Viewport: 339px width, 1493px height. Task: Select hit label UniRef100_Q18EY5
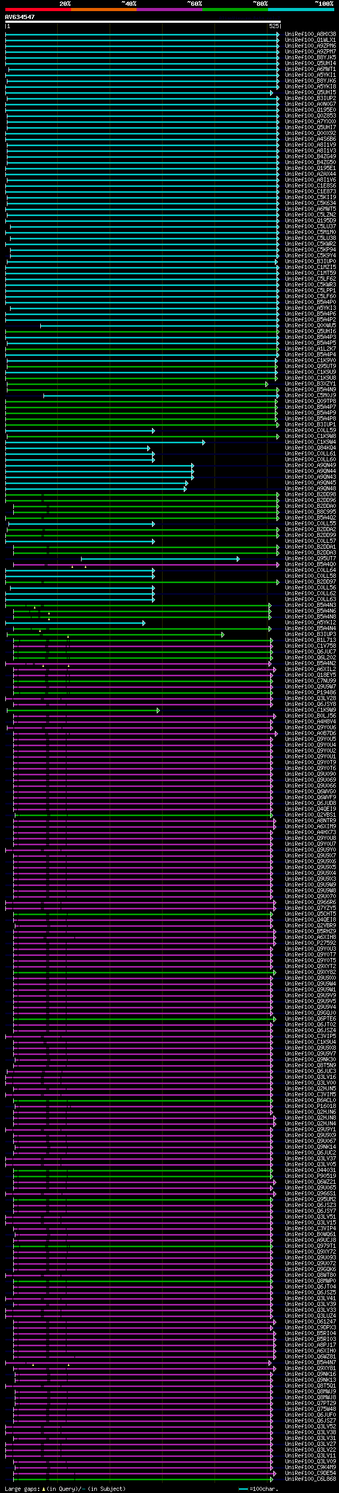(310, 675)
